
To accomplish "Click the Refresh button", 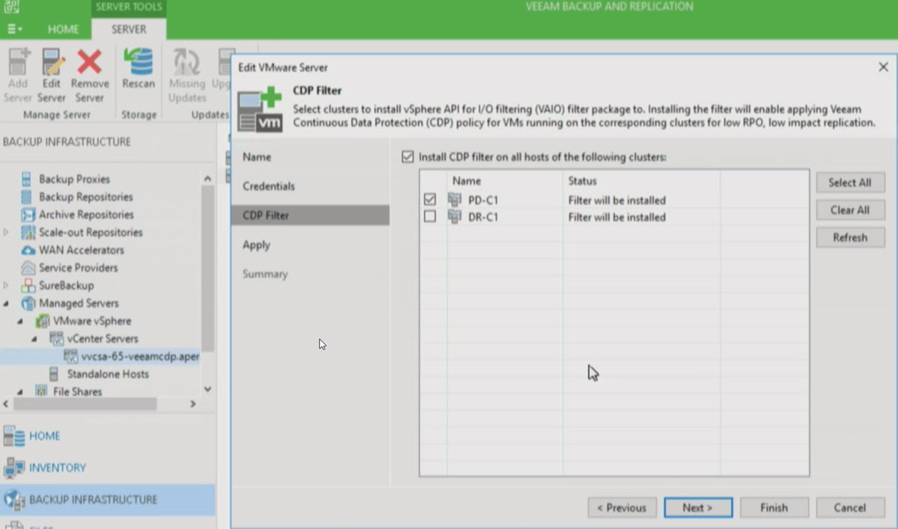I will [x=850, y=237].
